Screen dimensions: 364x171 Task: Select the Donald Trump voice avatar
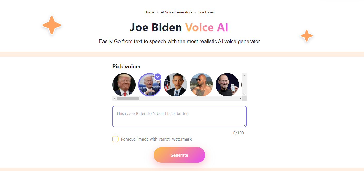124,84
